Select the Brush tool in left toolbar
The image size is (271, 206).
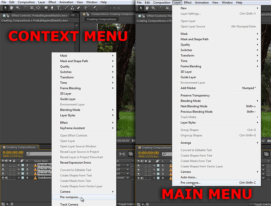66,8
